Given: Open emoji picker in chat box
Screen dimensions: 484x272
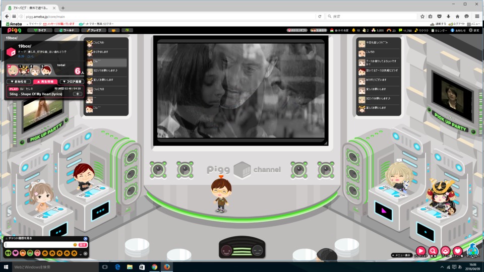Looking at the screenshot, I should 75,245.
